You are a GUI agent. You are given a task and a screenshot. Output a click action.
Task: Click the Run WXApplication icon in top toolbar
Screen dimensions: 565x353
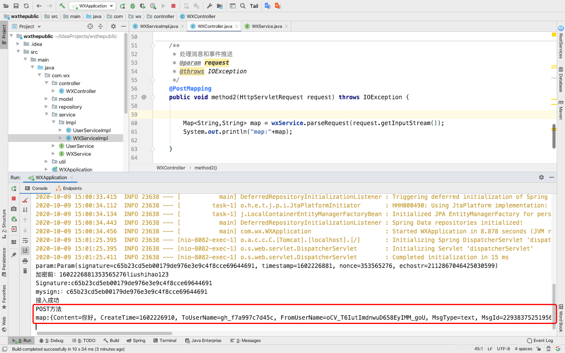pyautogui.click(x=123, y=6)
